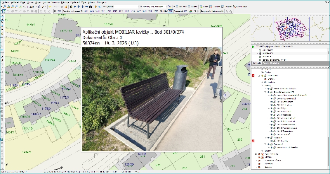Click the Detailní zobrazení TI label
Image resolution: width=330 pixels, height=174 pixels.
73,11
